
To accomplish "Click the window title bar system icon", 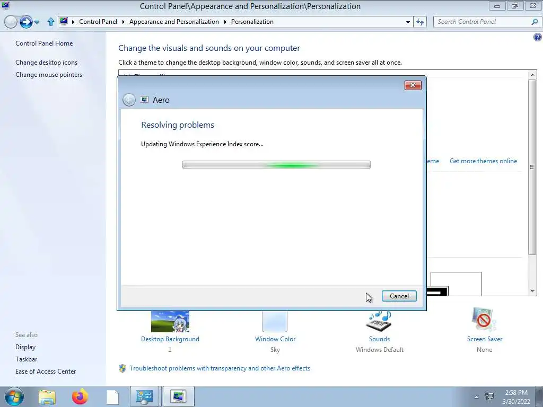I will point(5,5).
